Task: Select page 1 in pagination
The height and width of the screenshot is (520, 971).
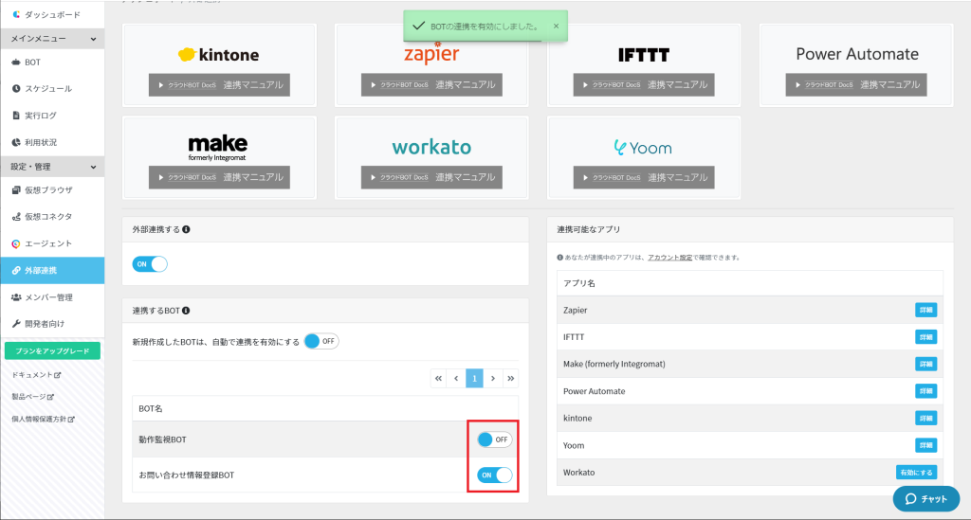Action: (474, 378)
